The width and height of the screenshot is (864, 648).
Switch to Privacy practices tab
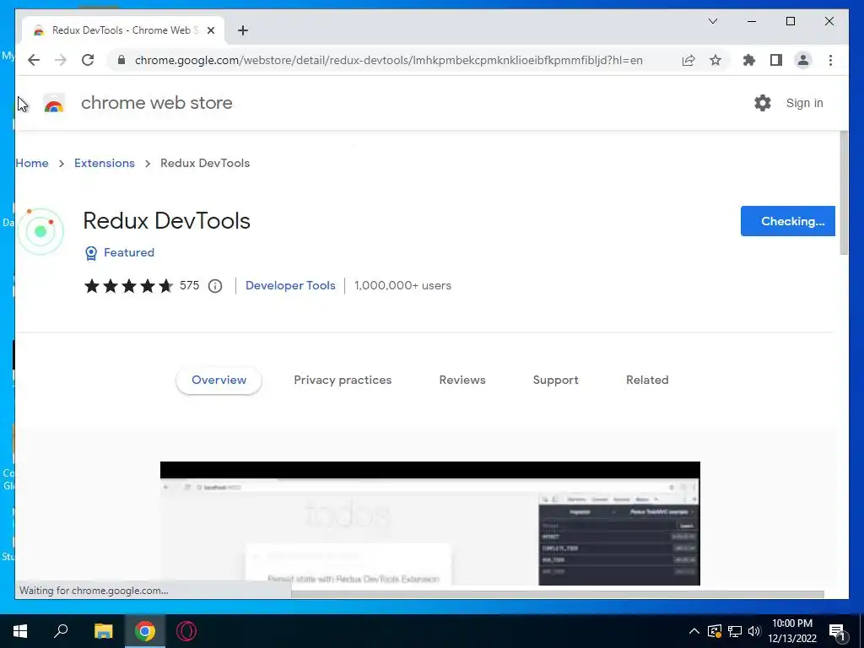tap(343, 381)
